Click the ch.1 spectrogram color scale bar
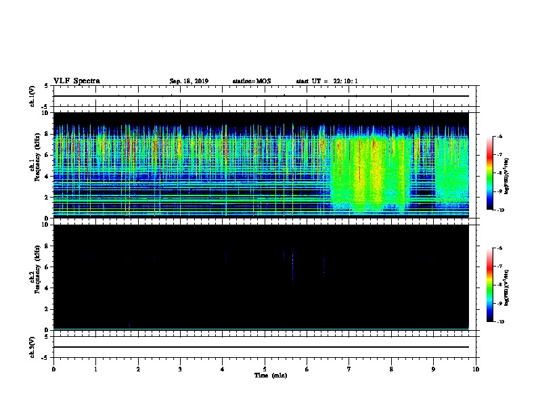This screenshot has width=536, height=414. 489,173
